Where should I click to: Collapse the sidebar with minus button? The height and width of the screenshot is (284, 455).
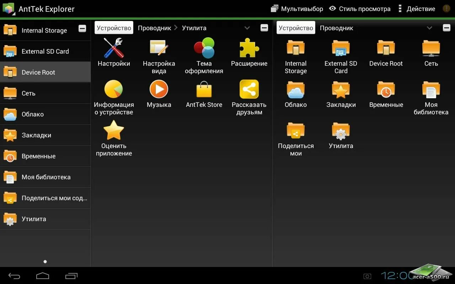(x=82, y=28)
